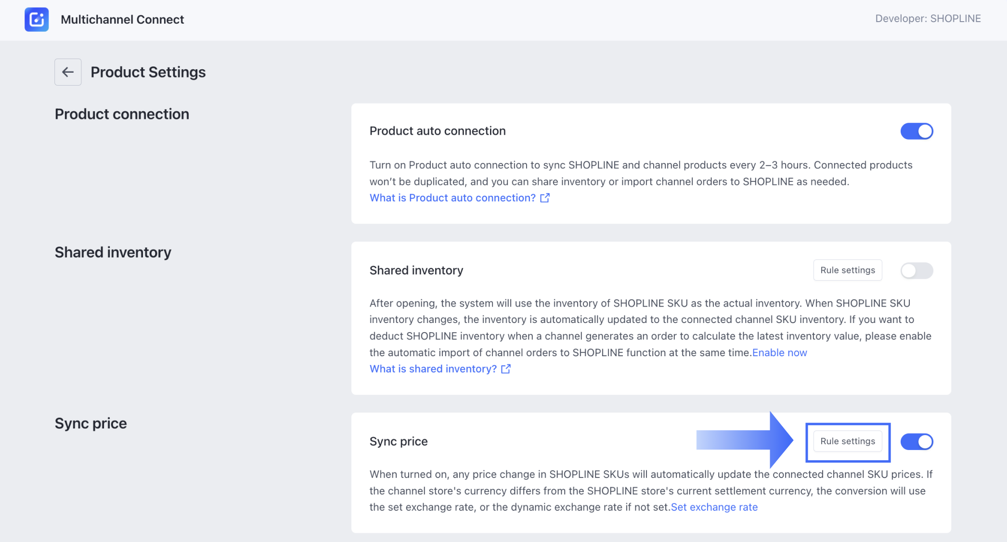This screenshot has width=1007, height=542.
Task: Click the Multichannel Connect app title
Action: 122,19
